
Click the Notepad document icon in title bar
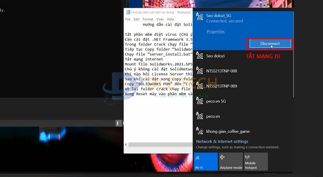[128, 12]
